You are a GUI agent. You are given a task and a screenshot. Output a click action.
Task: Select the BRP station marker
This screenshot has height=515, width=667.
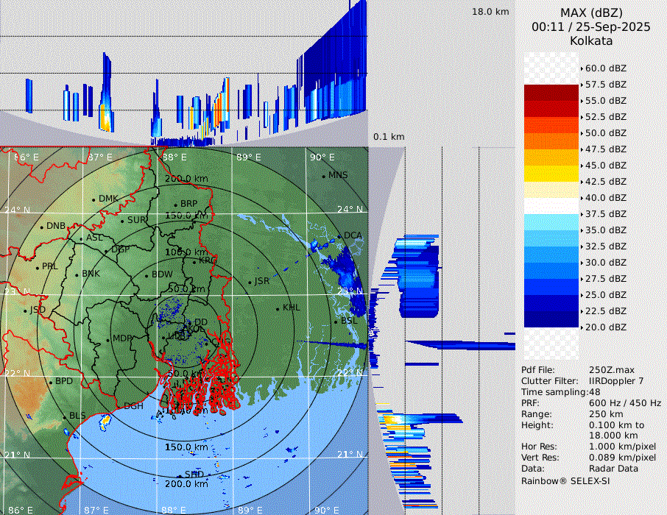[x=176, y=205]
